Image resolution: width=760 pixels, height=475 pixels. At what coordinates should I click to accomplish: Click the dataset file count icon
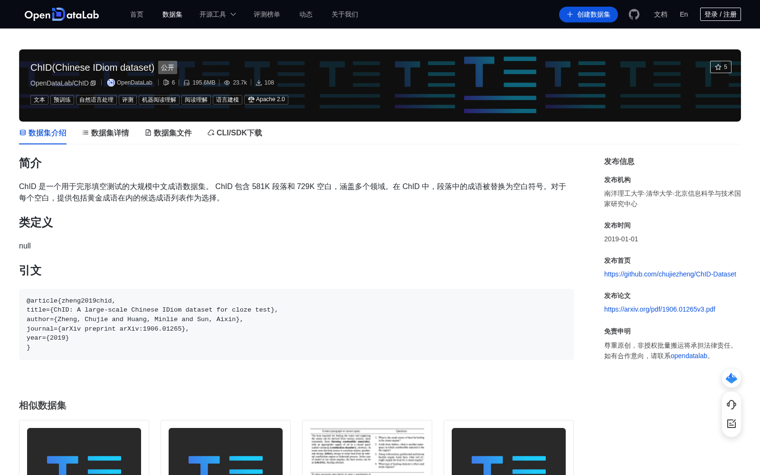(166, 83)
